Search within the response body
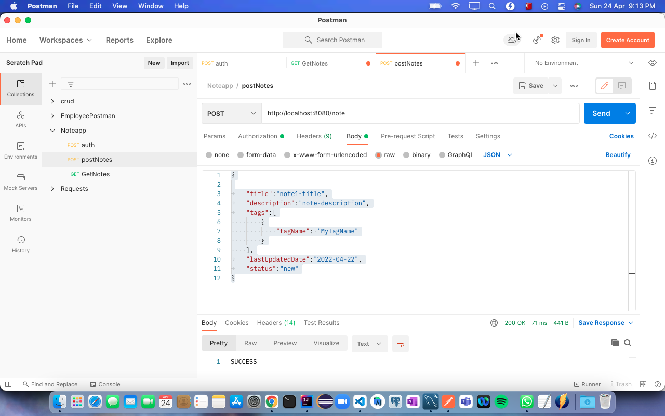This screenshot has width=665, height=416. tap(628, 343)
